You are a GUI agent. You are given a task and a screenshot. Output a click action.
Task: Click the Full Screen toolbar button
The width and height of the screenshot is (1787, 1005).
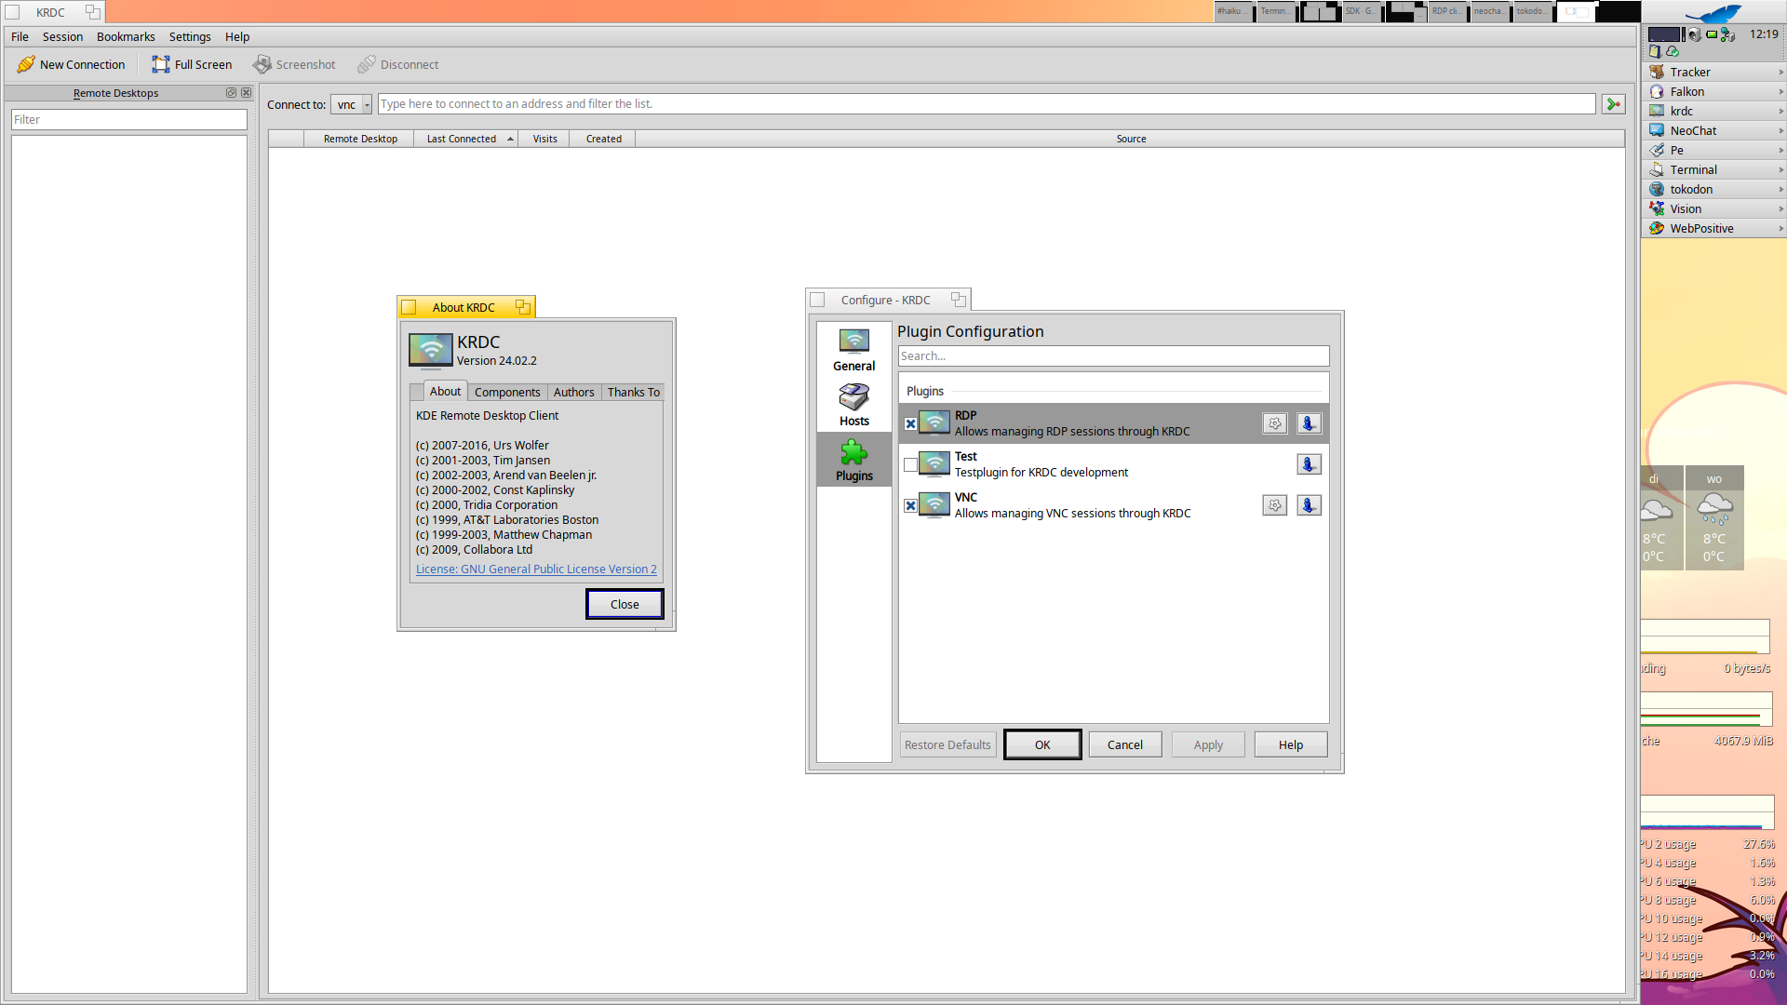coord(192,64)
